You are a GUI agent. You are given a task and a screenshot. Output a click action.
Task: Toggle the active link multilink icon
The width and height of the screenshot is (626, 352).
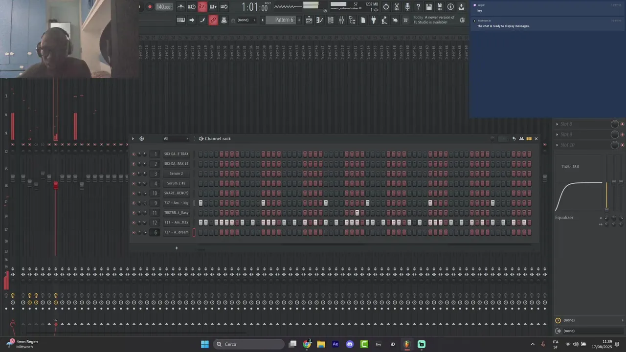213,20
